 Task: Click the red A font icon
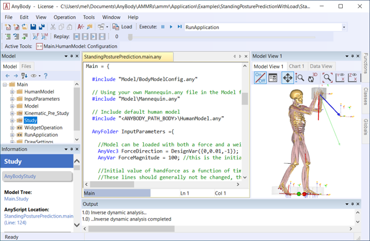coord(80,27)
